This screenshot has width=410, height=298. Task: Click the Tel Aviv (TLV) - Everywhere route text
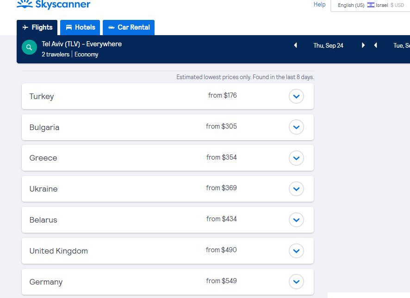81,44
